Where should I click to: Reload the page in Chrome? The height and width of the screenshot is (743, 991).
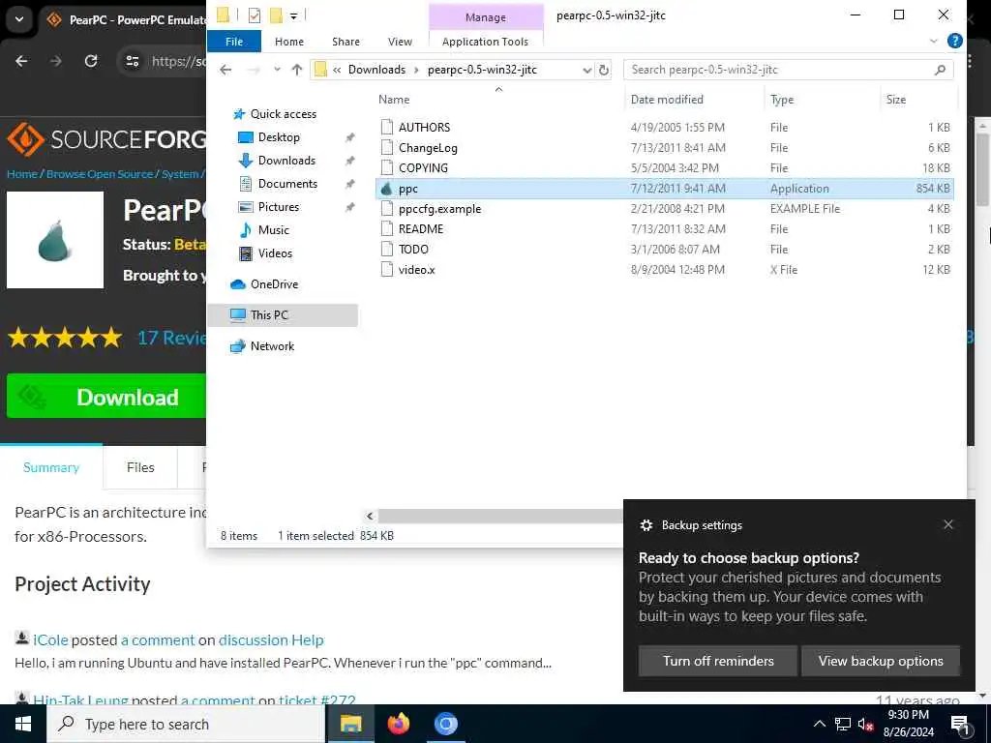(91, 61)
